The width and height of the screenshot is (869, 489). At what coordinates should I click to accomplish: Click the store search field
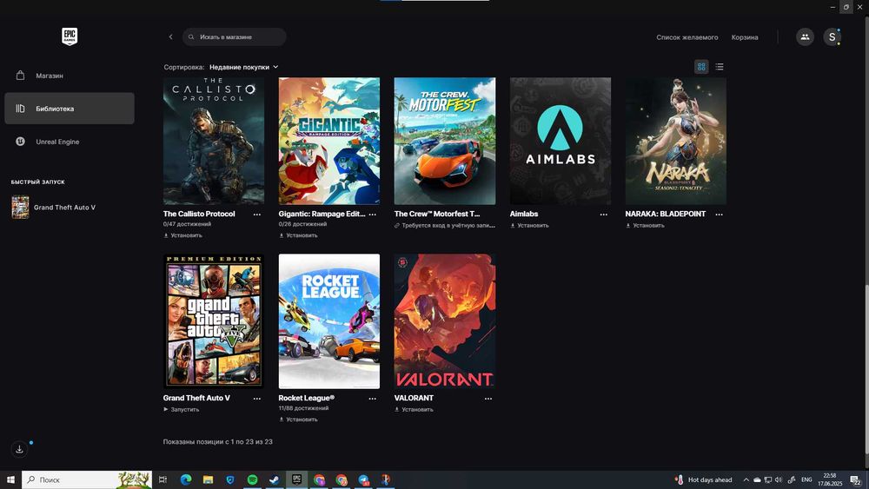[235, 37]
